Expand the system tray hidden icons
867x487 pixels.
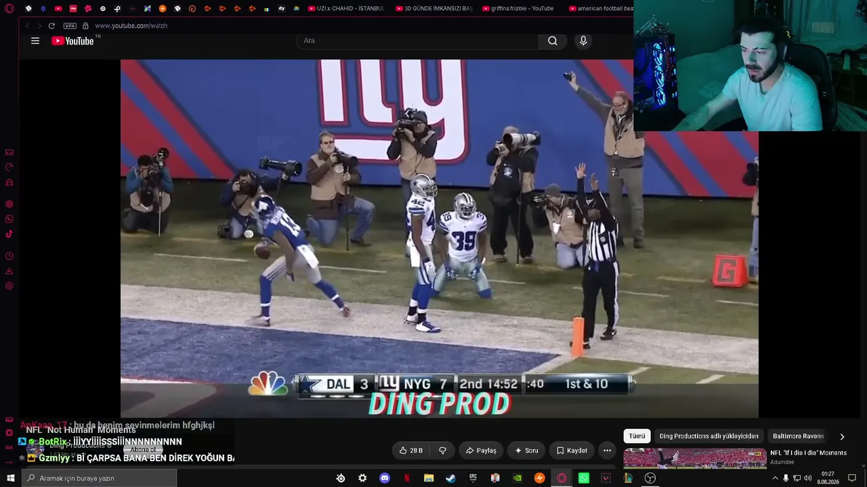click(776, 478)
